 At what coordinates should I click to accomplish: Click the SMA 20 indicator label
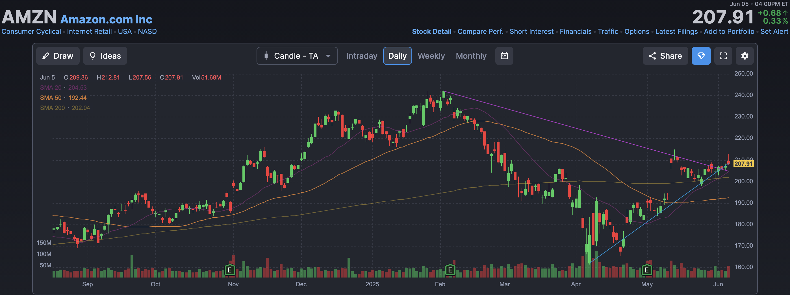[51, 87]
